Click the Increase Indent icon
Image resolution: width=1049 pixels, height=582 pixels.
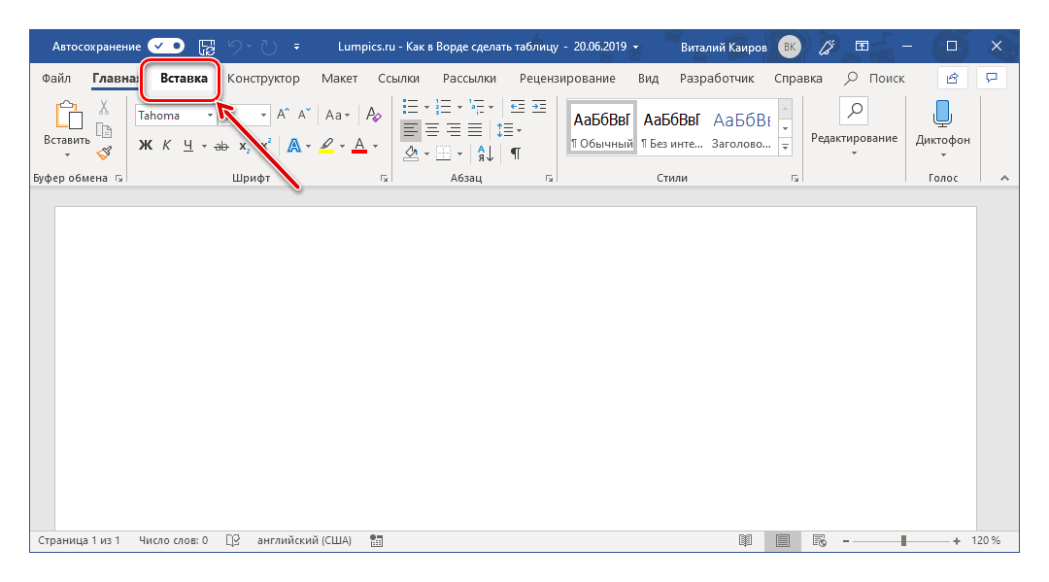point(539,107)
